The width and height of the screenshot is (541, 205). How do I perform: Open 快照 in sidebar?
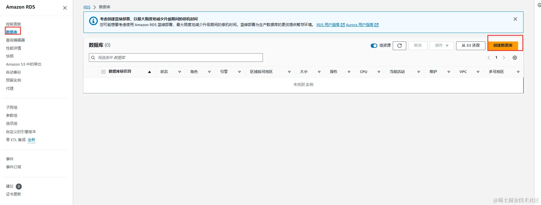pyautogui.click(x=10, y=56)
